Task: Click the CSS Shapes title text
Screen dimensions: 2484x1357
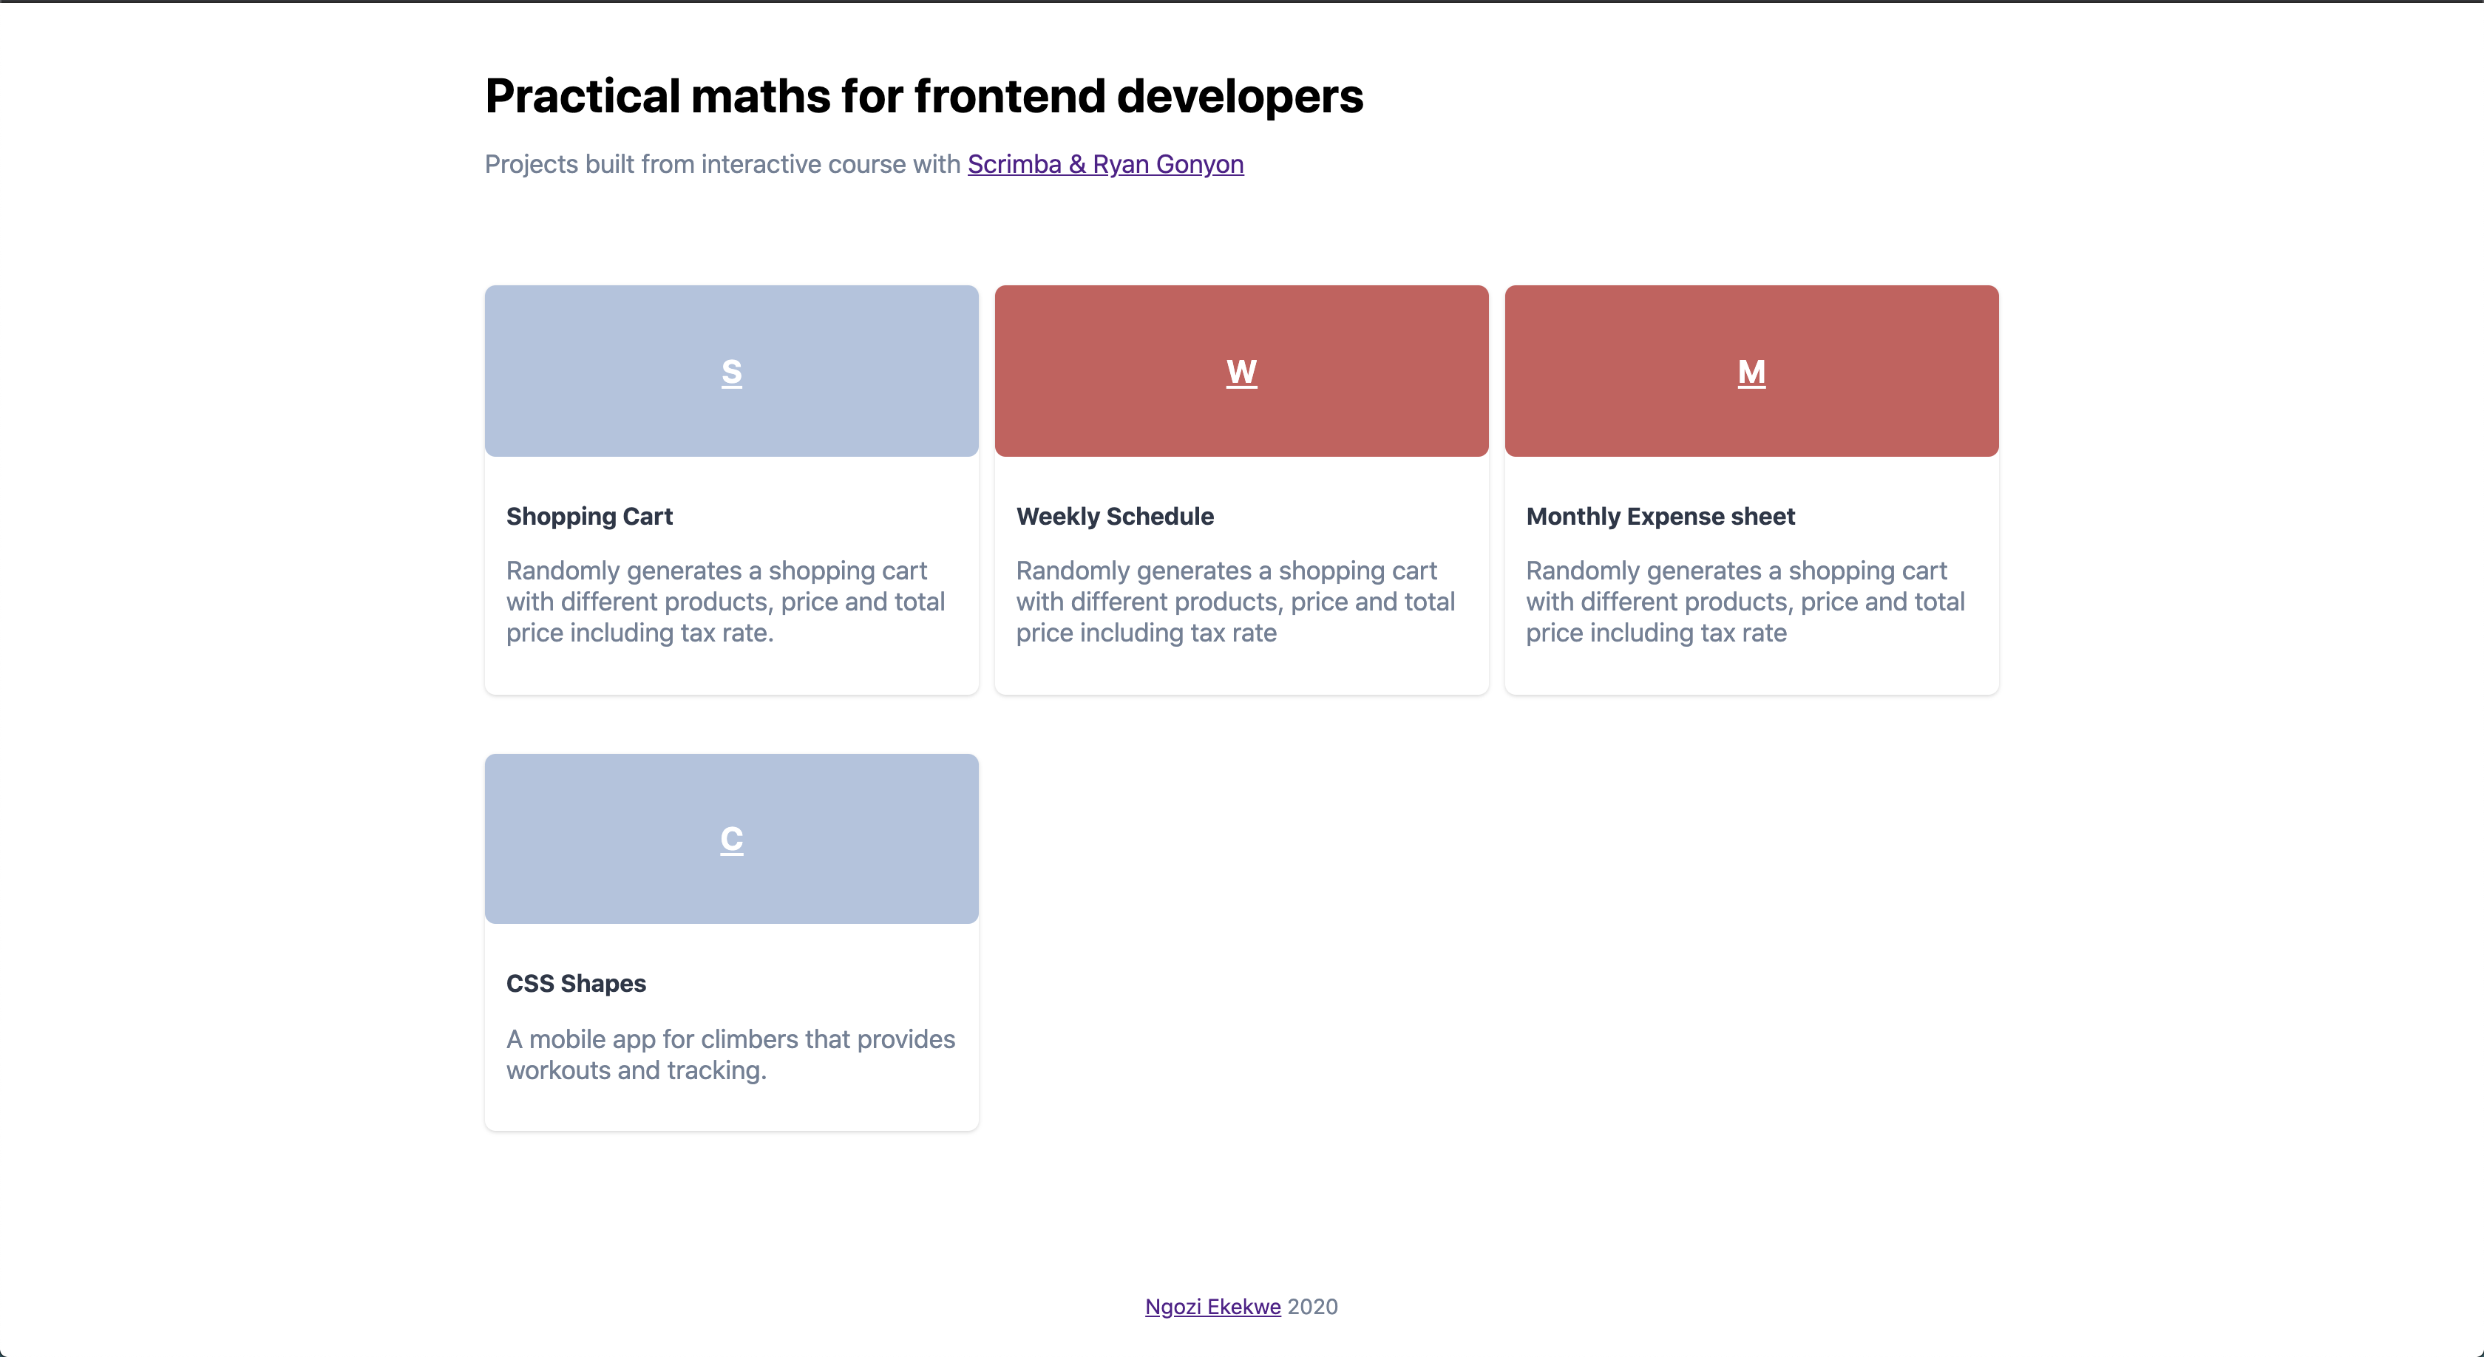Action: pos(576,983)
